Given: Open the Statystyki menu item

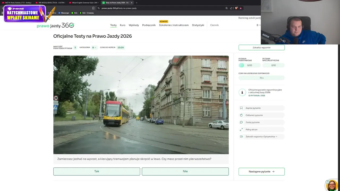Looking at the screenshot, I should pyautogui.click(x=198, y=25).
